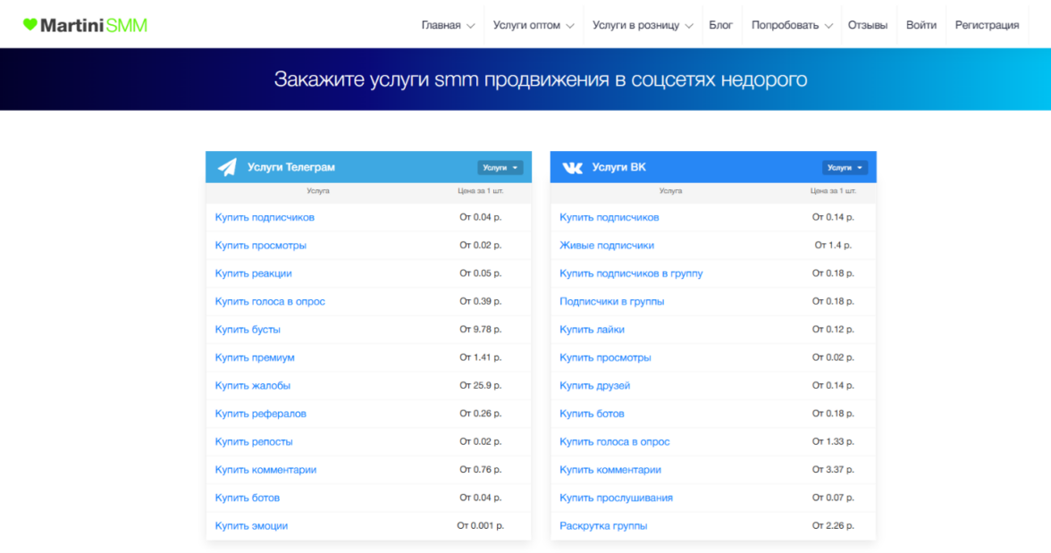Screen dimensions: 1051x553
Task: Click the Услуги Телеграм panel heading
Action: pos(291,167)
